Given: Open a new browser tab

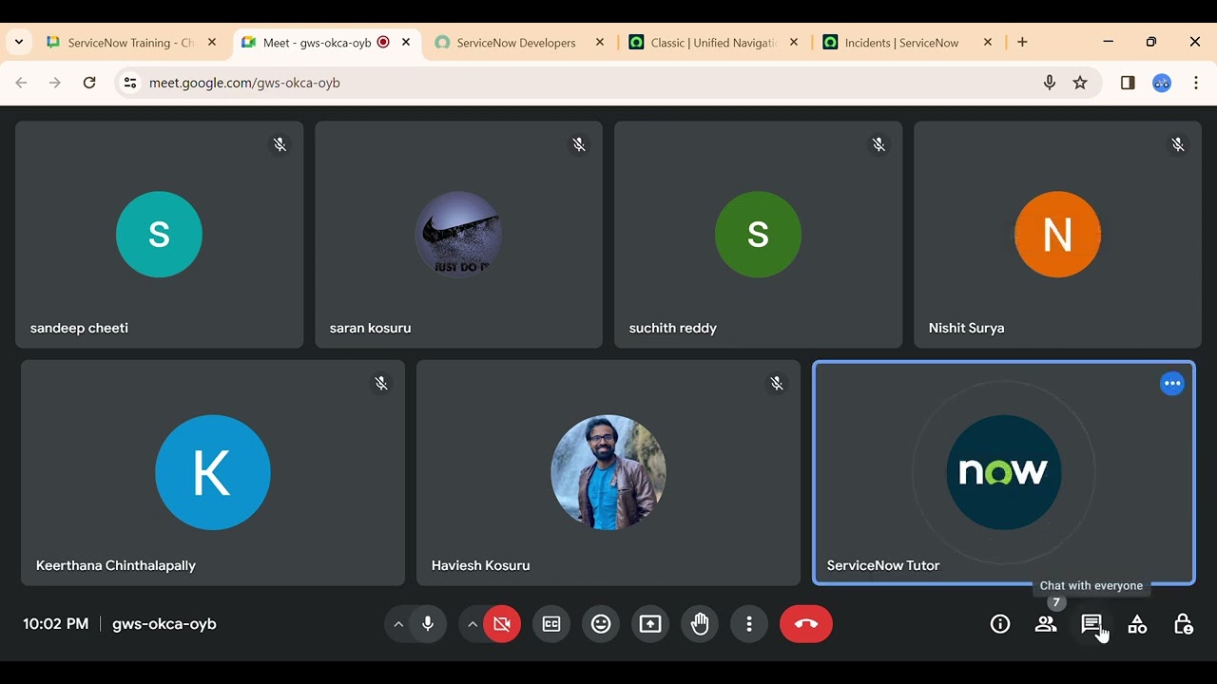Looking at the screenshot, I should [x=1022, y=43].
